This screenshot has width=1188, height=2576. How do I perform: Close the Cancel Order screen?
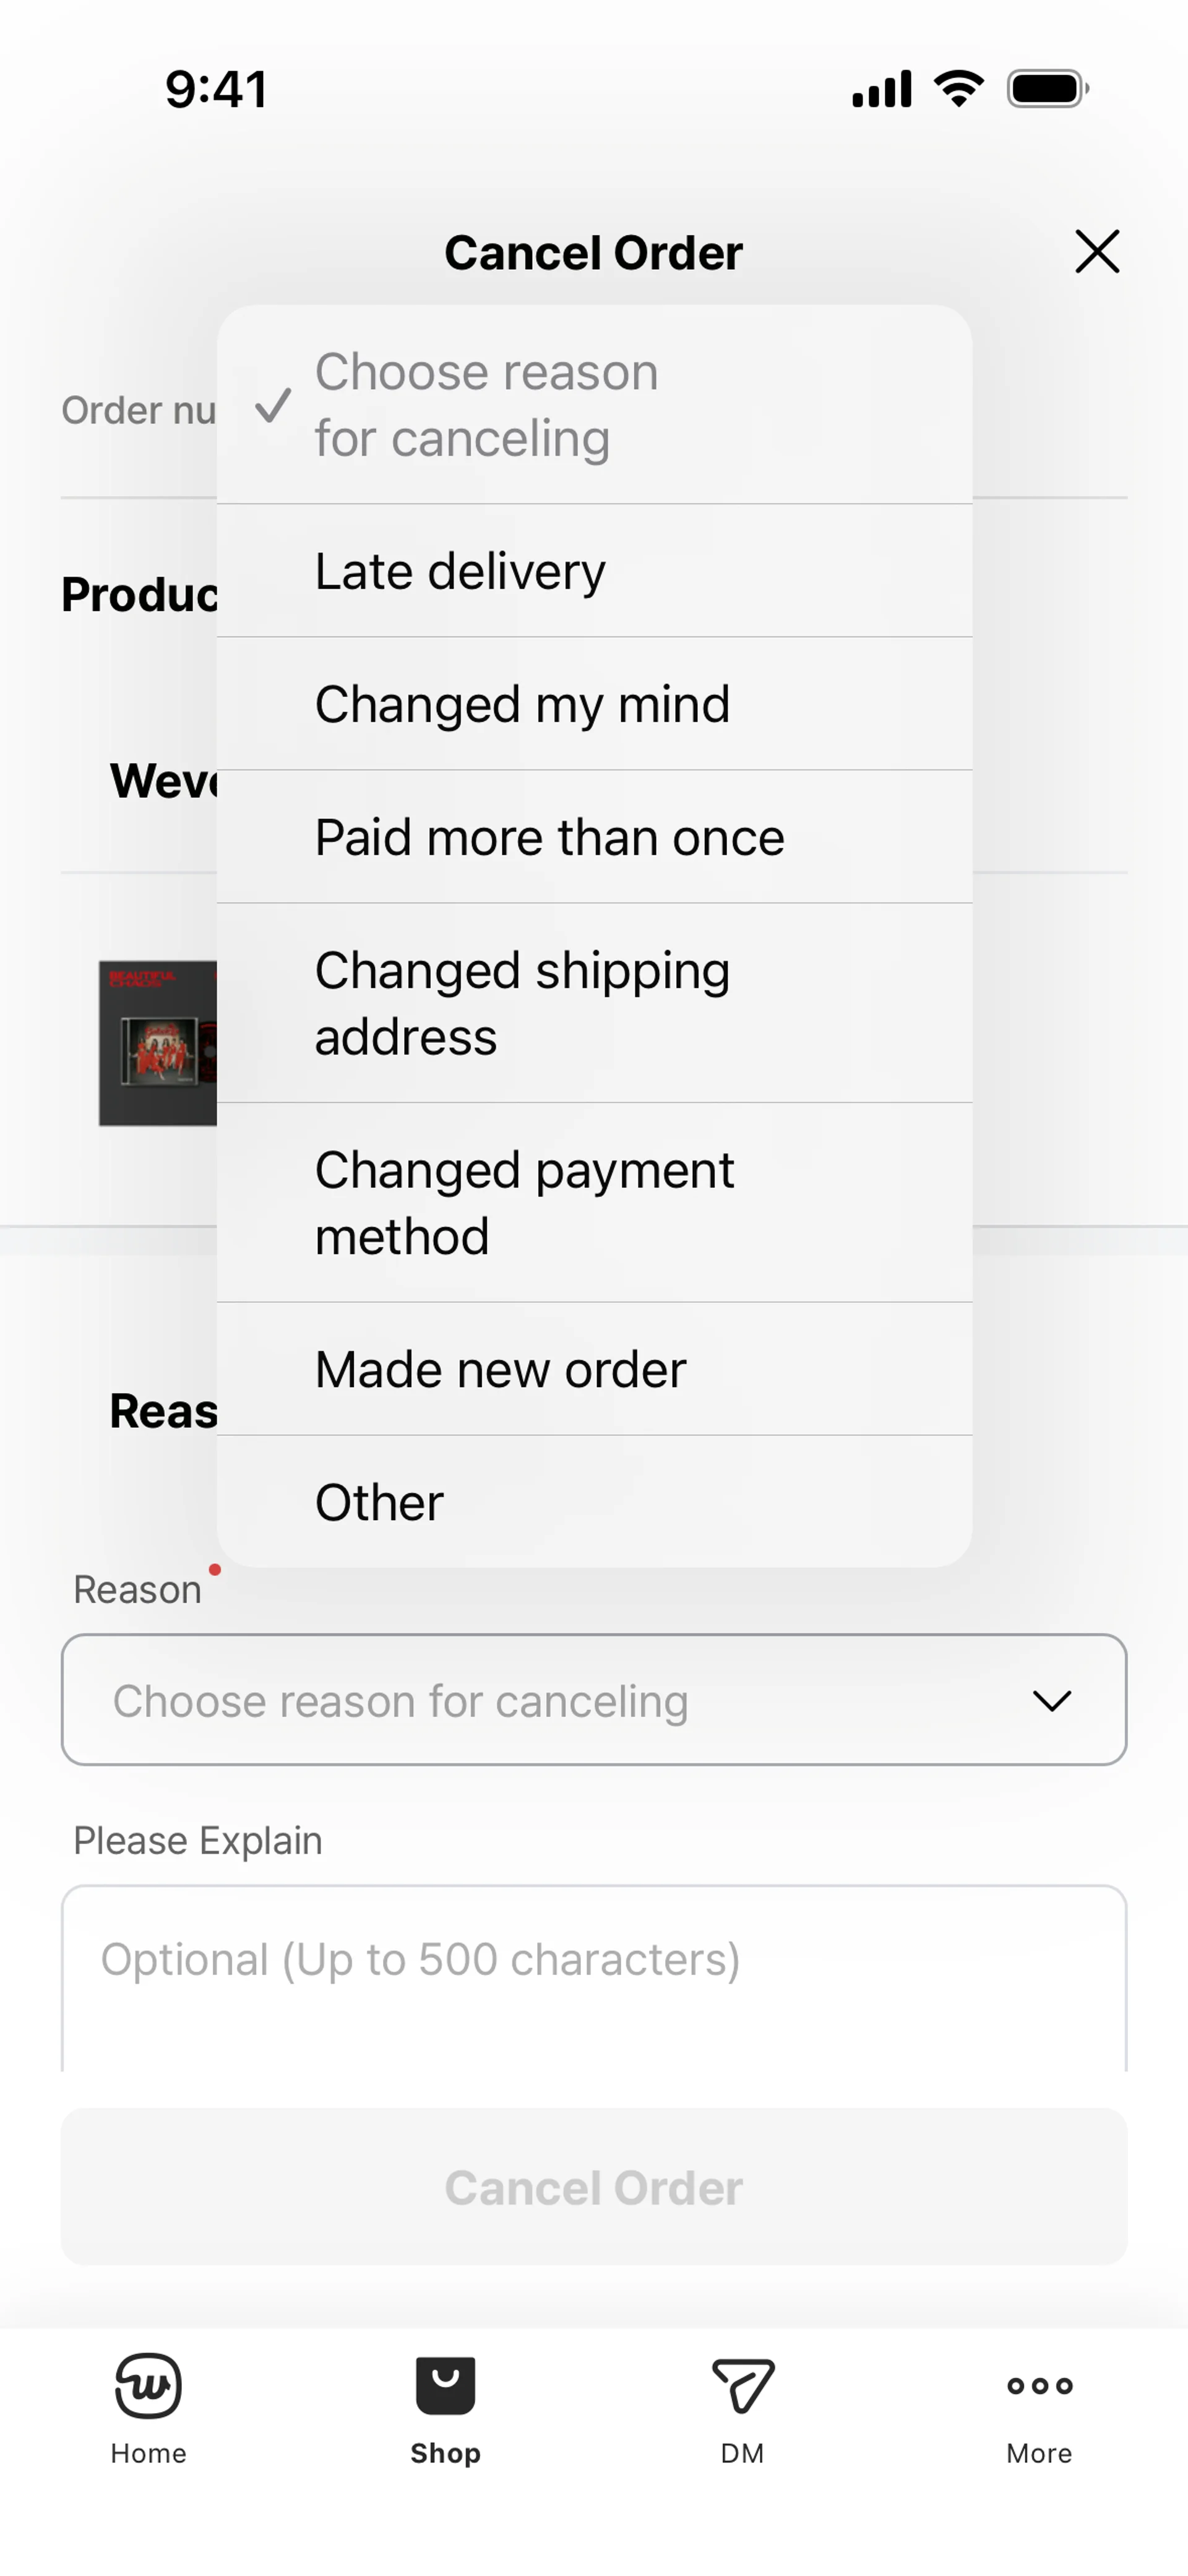coord(1096,251)
